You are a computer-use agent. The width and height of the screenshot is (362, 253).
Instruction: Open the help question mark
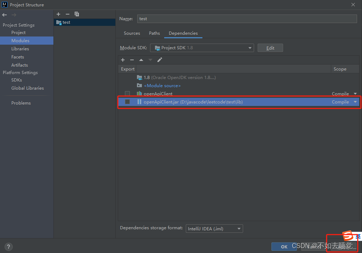click(x=8, y=247)
